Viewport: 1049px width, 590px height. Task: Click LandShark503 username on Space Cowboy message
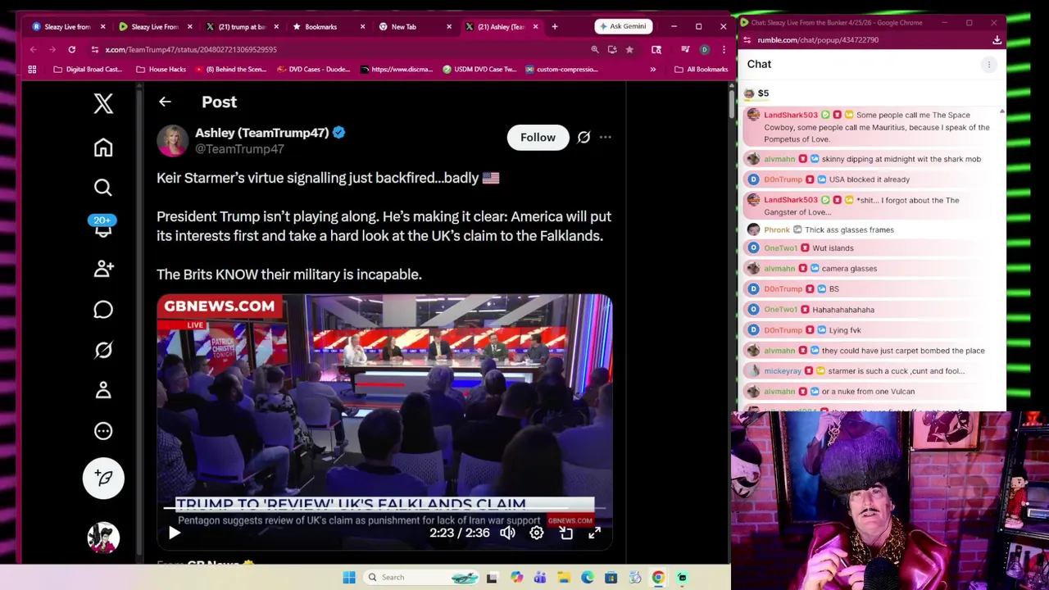click(791, 116)
